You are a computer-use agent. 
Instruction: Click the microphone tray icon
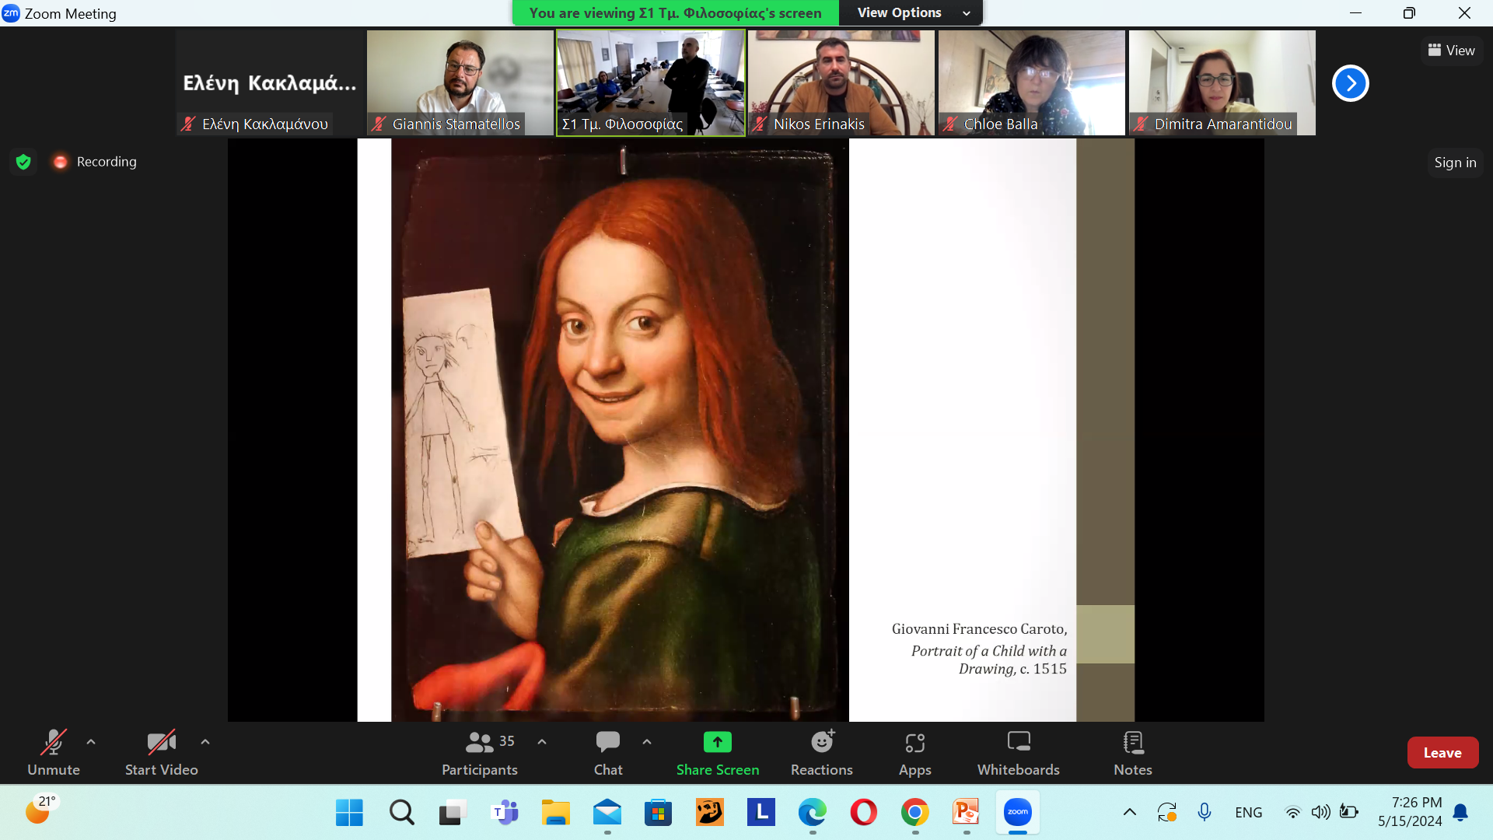click(x=1204, y=813)
